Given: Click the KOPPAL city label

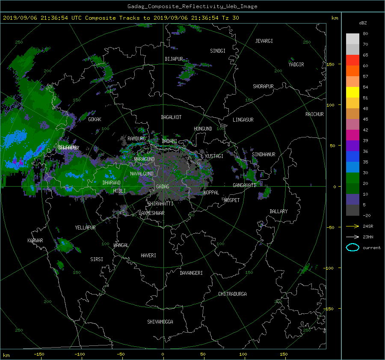Looking at the screenshot, I should click(x=211, y=192).
